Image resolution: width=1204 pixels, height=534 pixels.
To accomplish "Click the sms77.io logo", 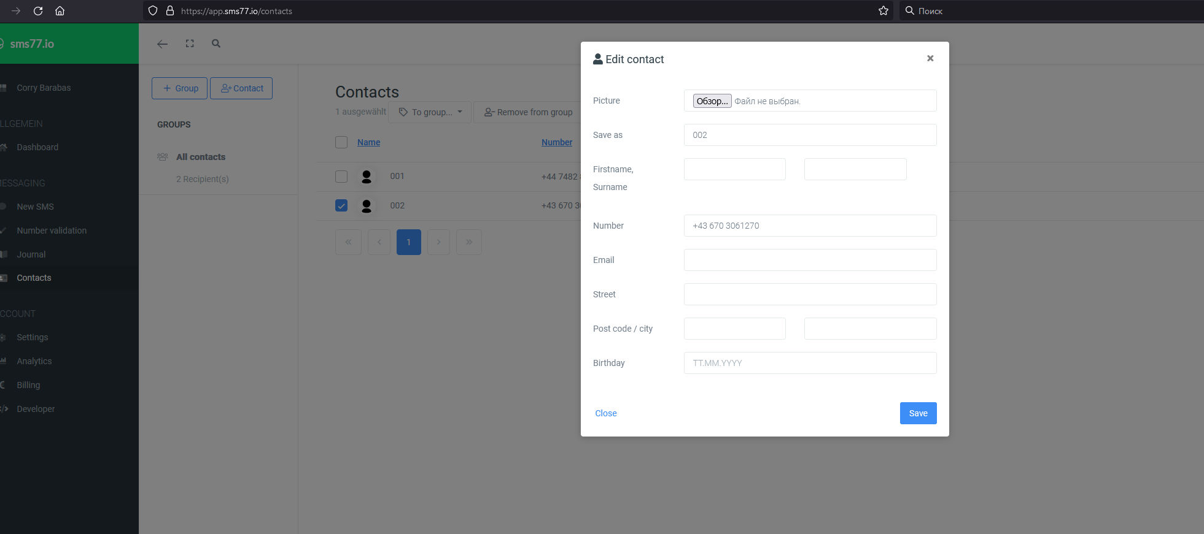I will tap(32, 44).
